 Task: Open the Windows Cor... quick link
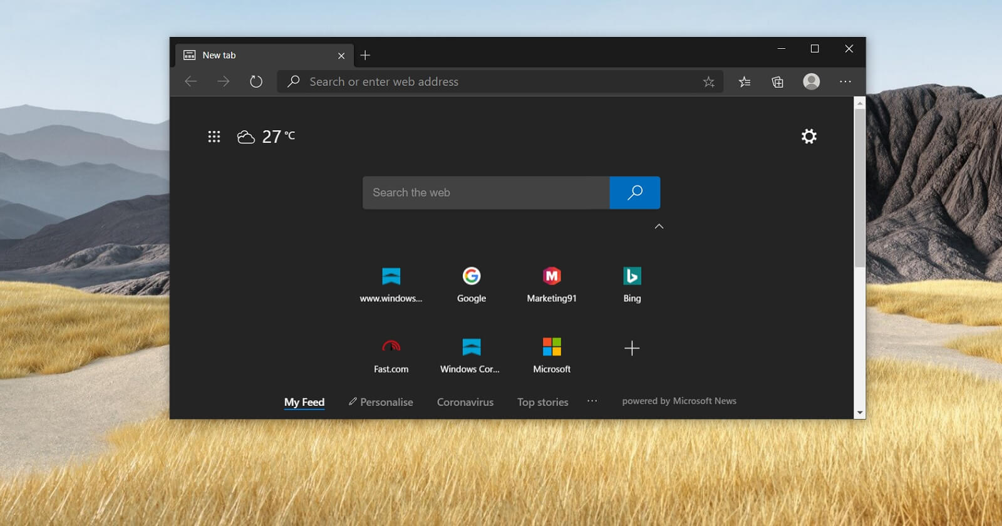click(x=470, y=356)
